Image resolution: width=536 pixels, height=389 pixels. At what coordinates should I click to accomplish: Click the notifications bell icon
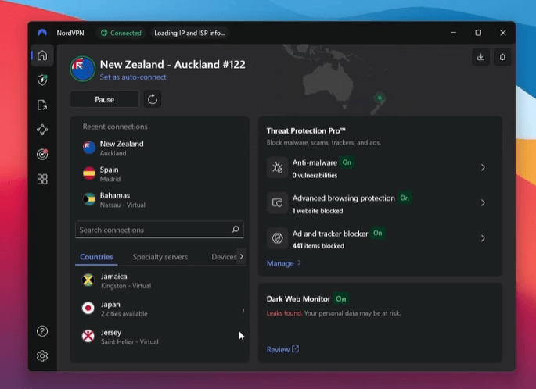pyautogui.click(x=502, y=57)
